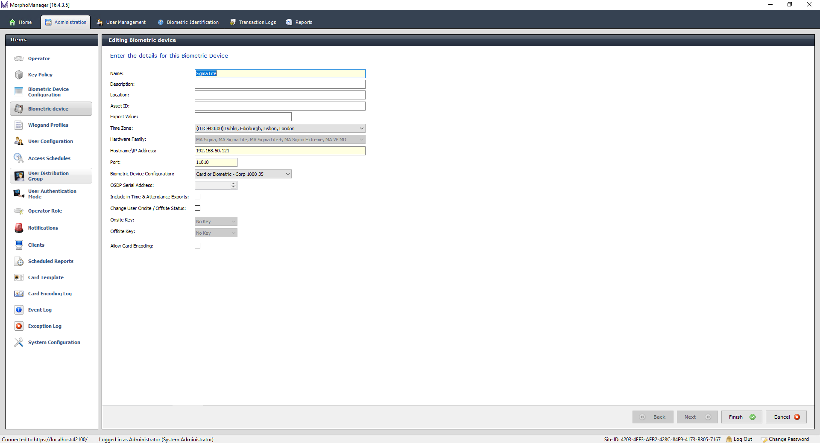Click the Card Template icon
Viewport: 820px width, 443px height.
coord(19,277)
